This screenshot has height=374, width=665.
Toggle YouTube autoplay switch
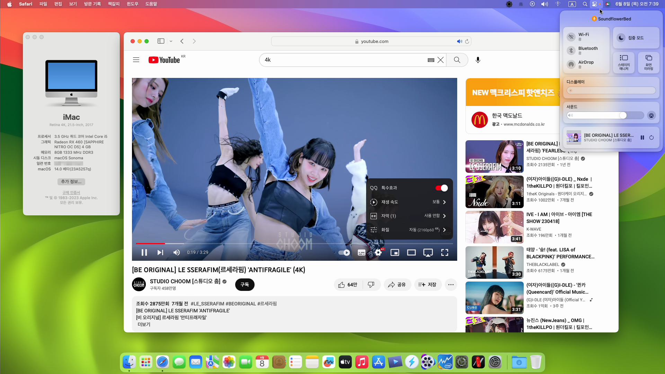344,252
